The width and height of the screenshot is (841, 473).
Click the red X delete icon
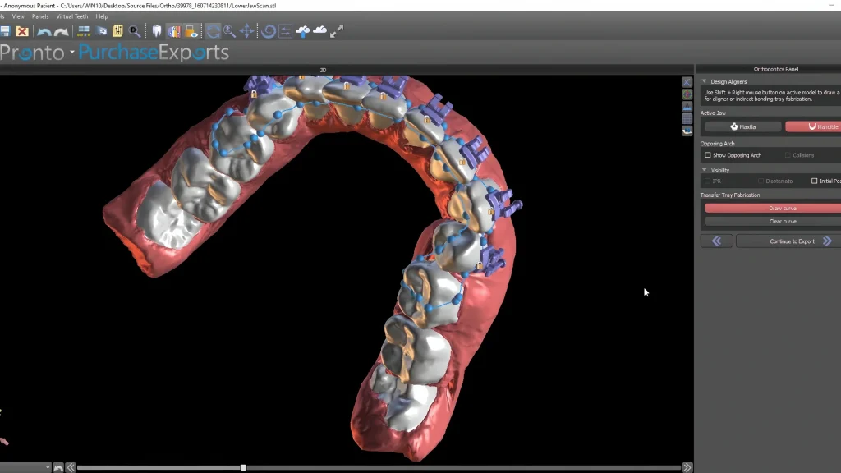click(x=21, y=31)
